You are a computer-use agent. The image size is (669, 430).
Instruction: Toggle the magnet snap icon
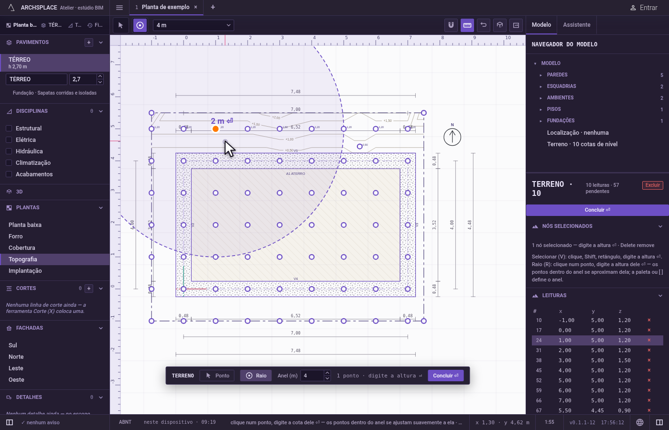[x=451, y=25]
